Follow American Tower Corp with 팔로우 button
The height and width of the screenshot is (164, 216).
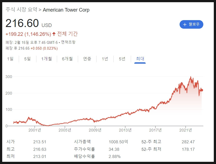[x=191, y=25]
